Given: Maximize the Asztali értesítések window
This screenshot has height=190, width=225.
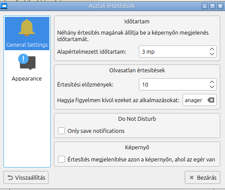Looking at the screenshot, I should click(x=212, y=6).
